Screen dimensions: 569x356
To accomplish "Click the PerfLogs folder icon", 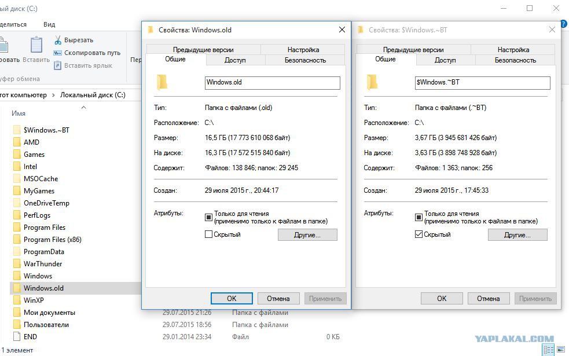I will click(x=17, y=215).
